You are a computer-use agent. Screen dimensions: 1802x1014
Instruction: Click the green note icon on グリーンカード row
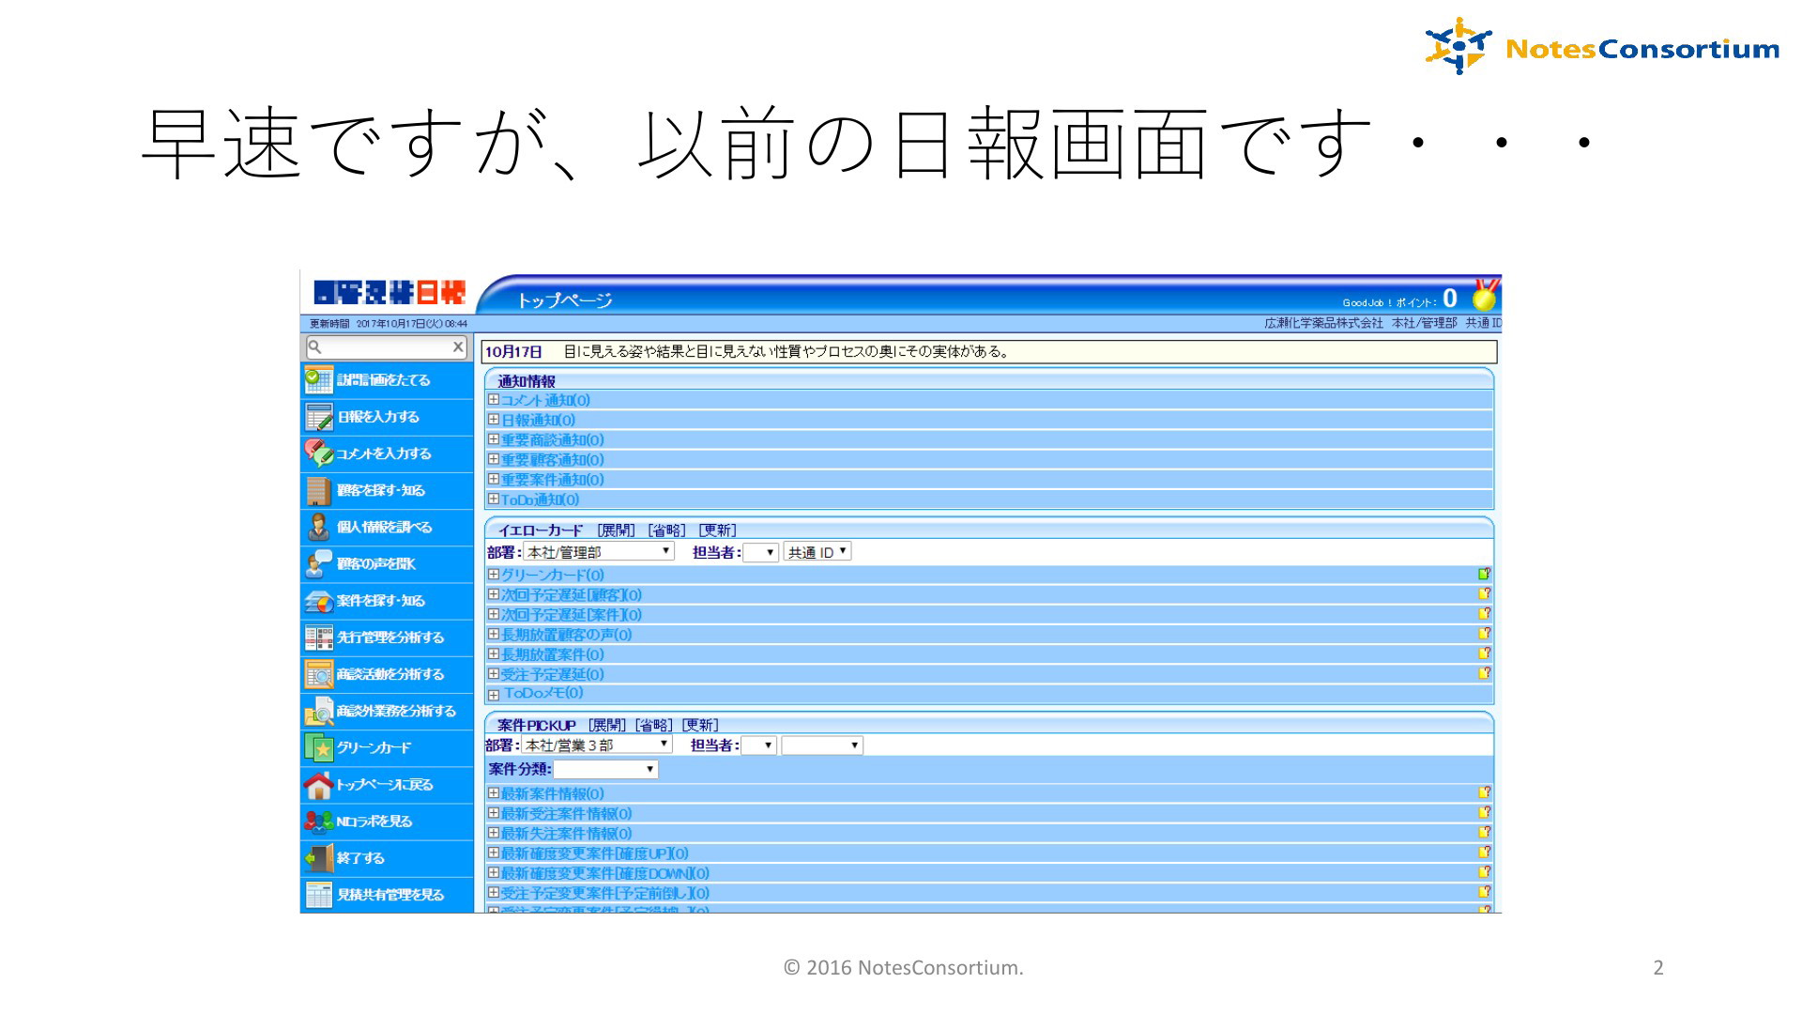pyautogui.click(x=1484, y=574)
